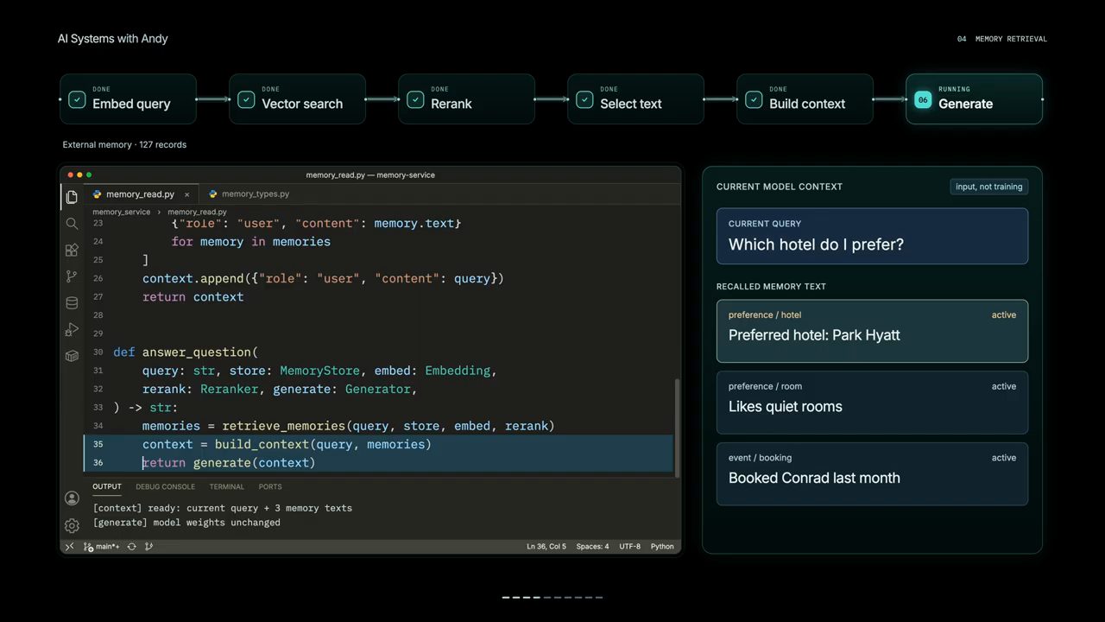
Task: Click Ln 36, Col 5 in the status bar
Action: pos(546,546)
